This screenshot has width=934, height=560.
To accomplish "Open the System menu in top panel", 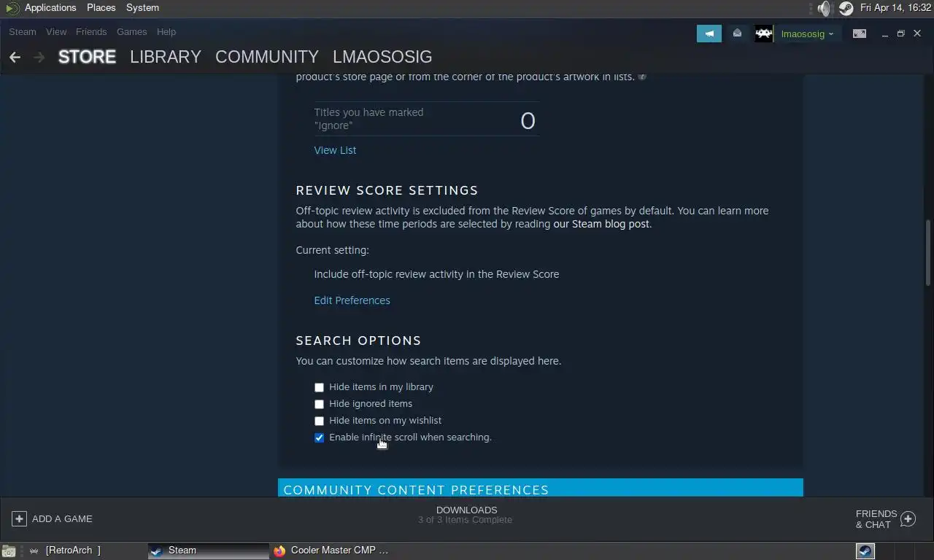I will click(142, 8).
